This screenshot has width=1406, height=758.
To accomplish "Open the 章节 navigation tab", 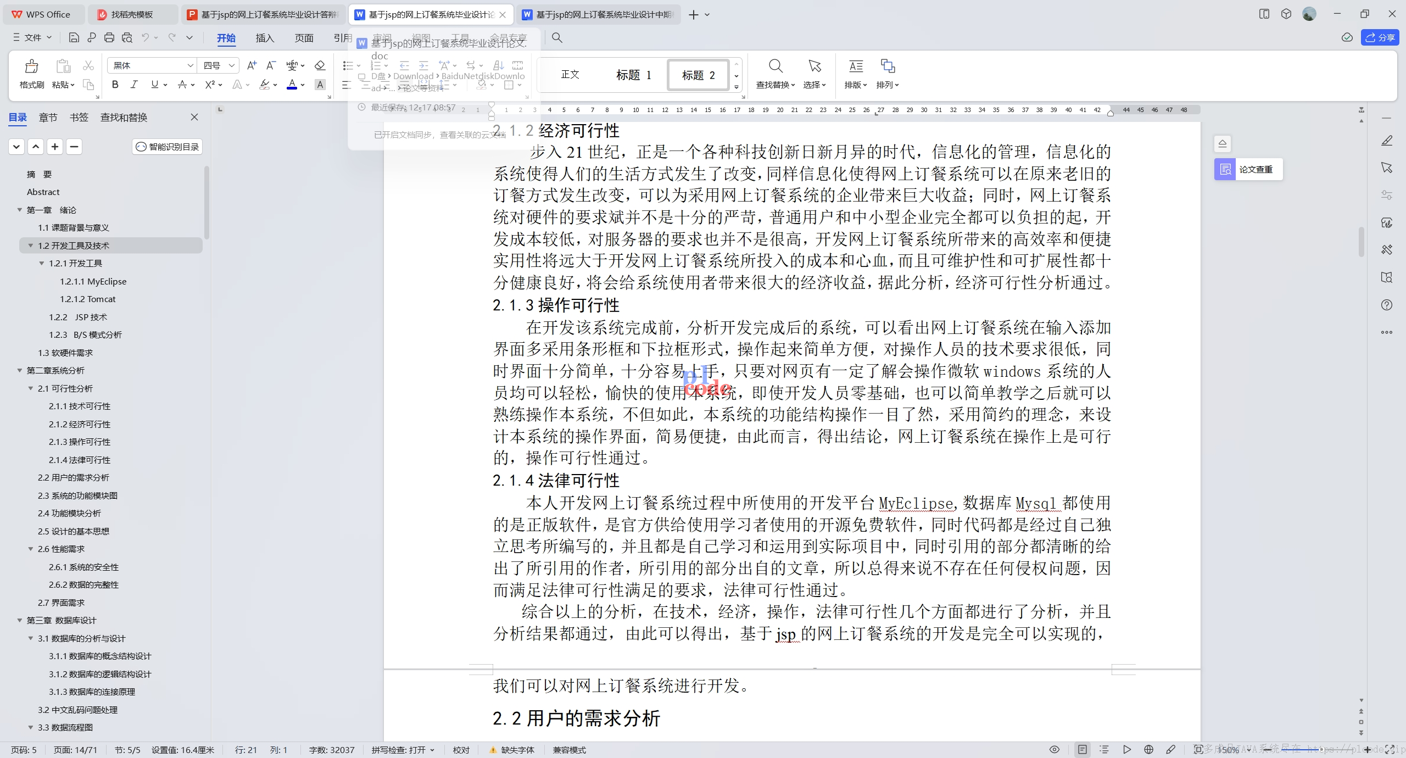I will (48, 117).
